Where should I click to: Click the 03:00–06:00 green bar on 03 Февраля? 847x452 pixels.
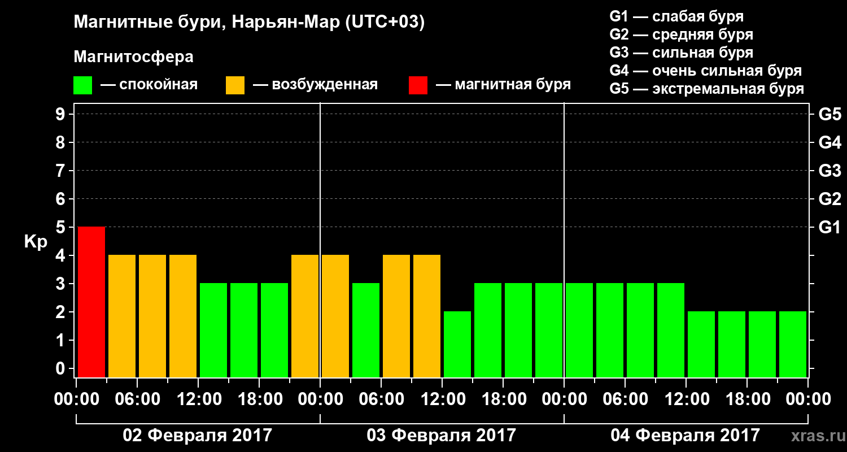coord(366,330)
